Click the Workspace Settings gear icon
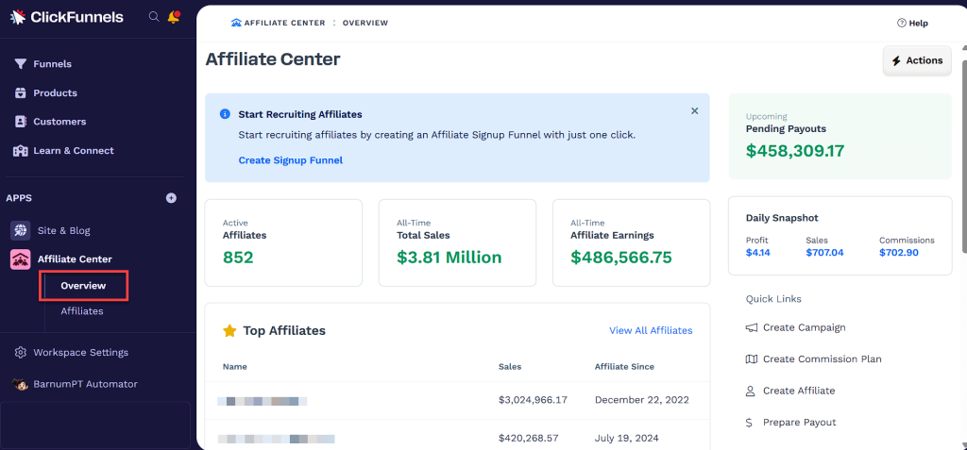Image resolution: width=967 pixels, height=450 pixels. (21, 353)
